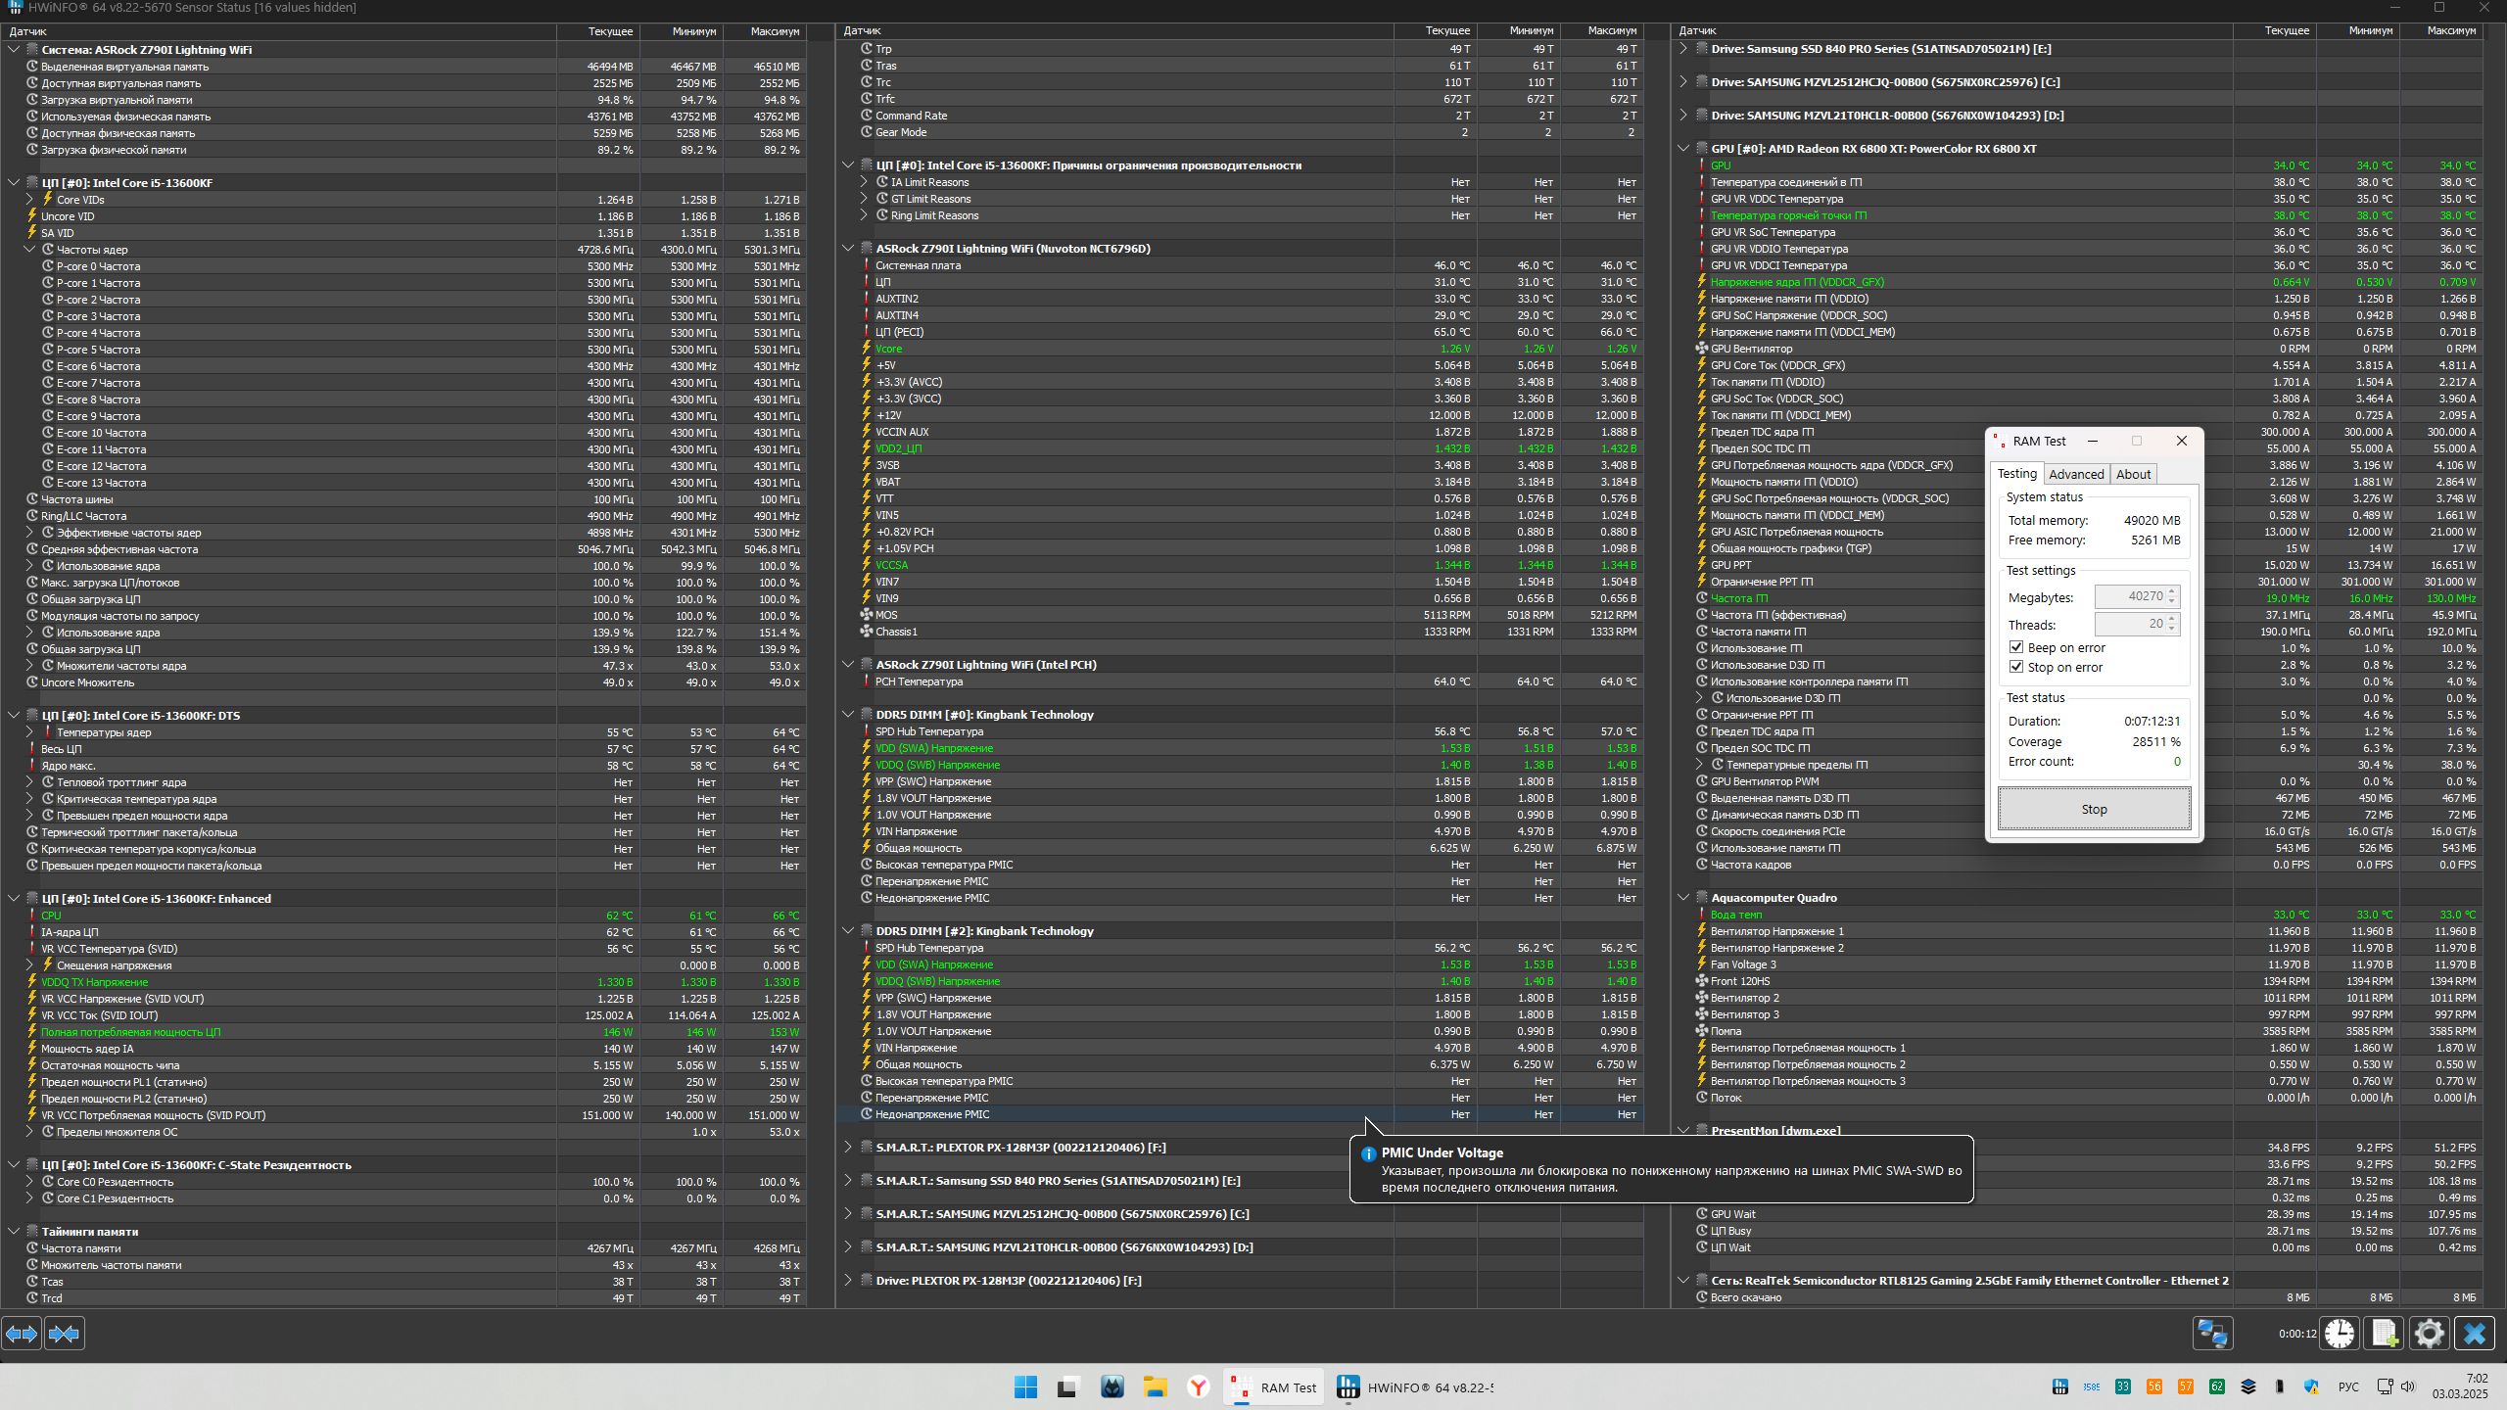This screenshot has height=1410, width=2507.
Task: Toggle the Stop on error checkbox
Action: click(x=2016, y=667)
